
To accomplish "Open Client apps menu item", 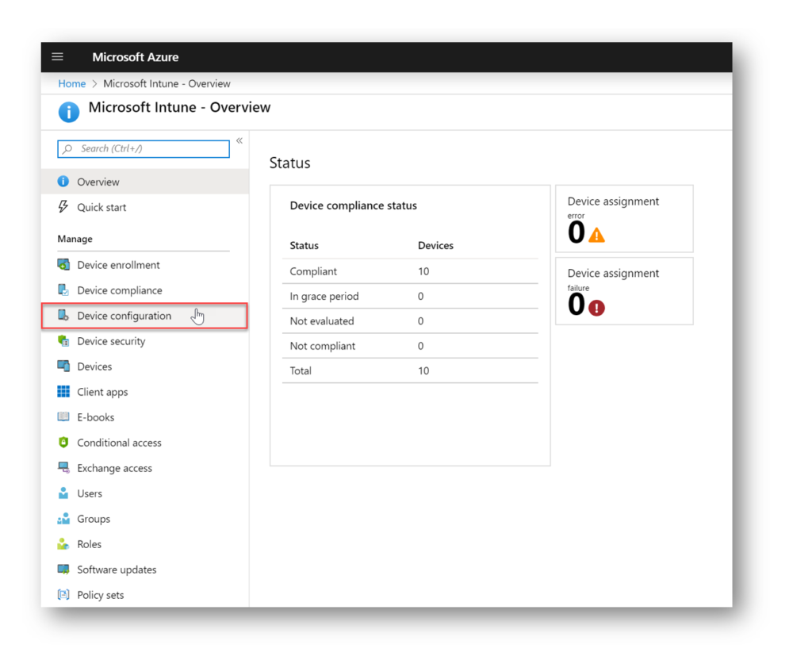I will click(145, 391).
